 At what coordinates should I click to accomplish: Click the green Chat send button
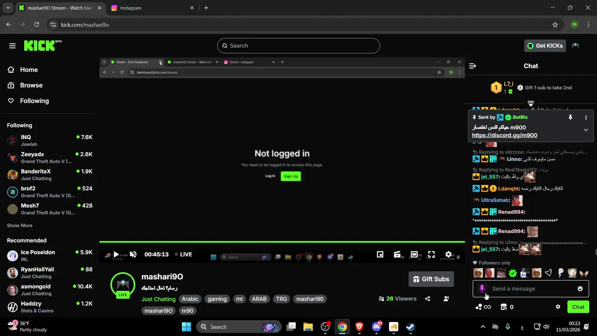578,307
